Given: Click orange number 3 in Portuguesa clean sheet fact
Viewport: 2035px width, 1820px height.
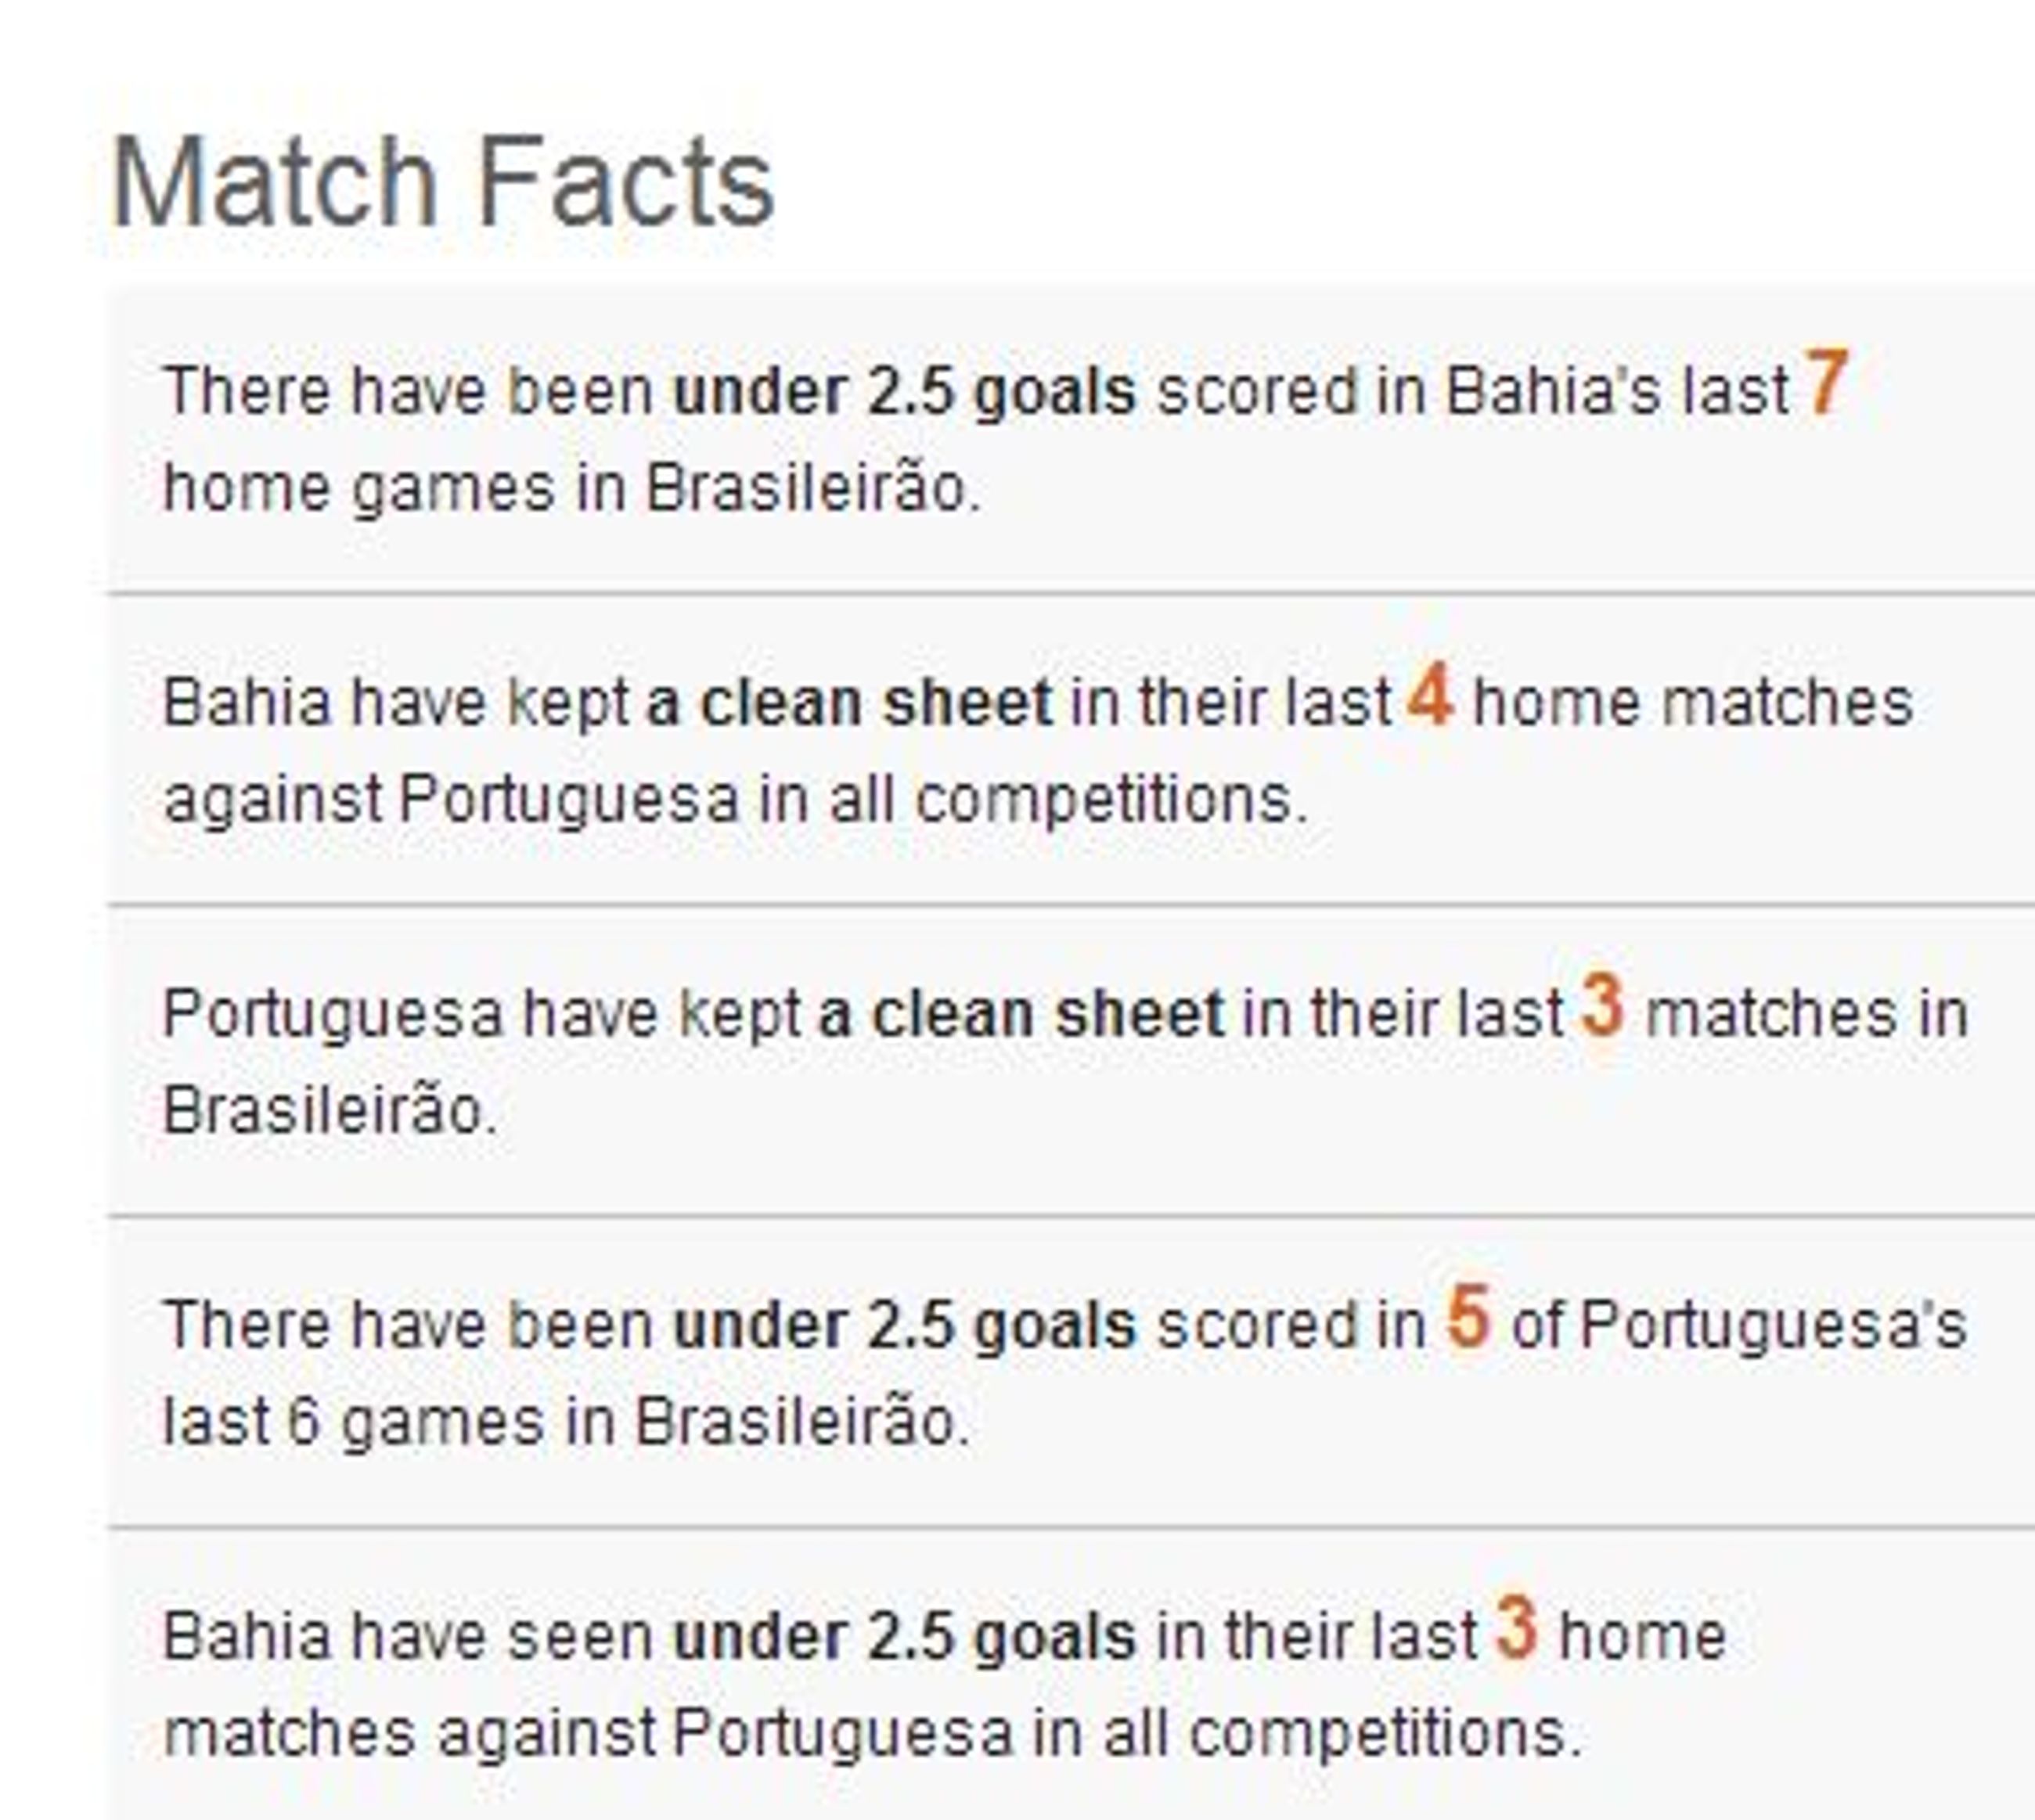Looking at the screenshot, I should pos(1602,1006).
